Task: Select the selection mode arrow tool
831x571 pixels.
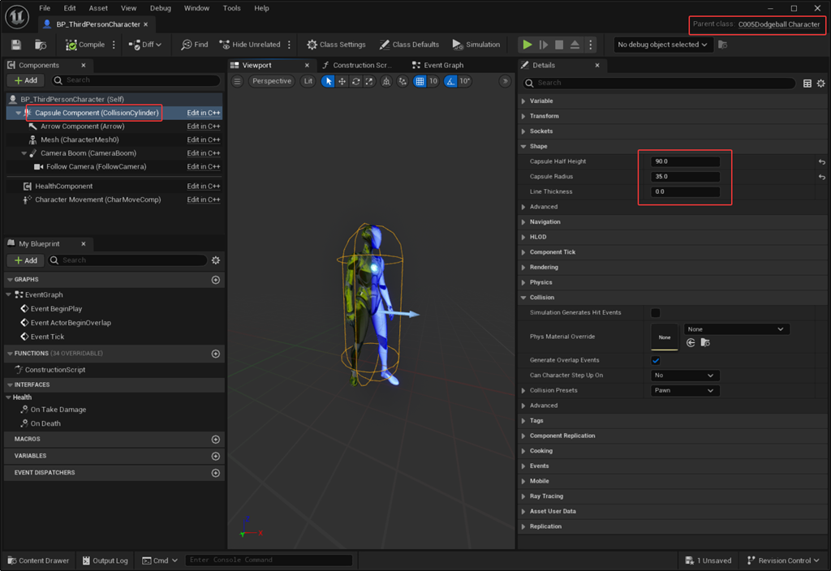Action: (x=328, y=81)
